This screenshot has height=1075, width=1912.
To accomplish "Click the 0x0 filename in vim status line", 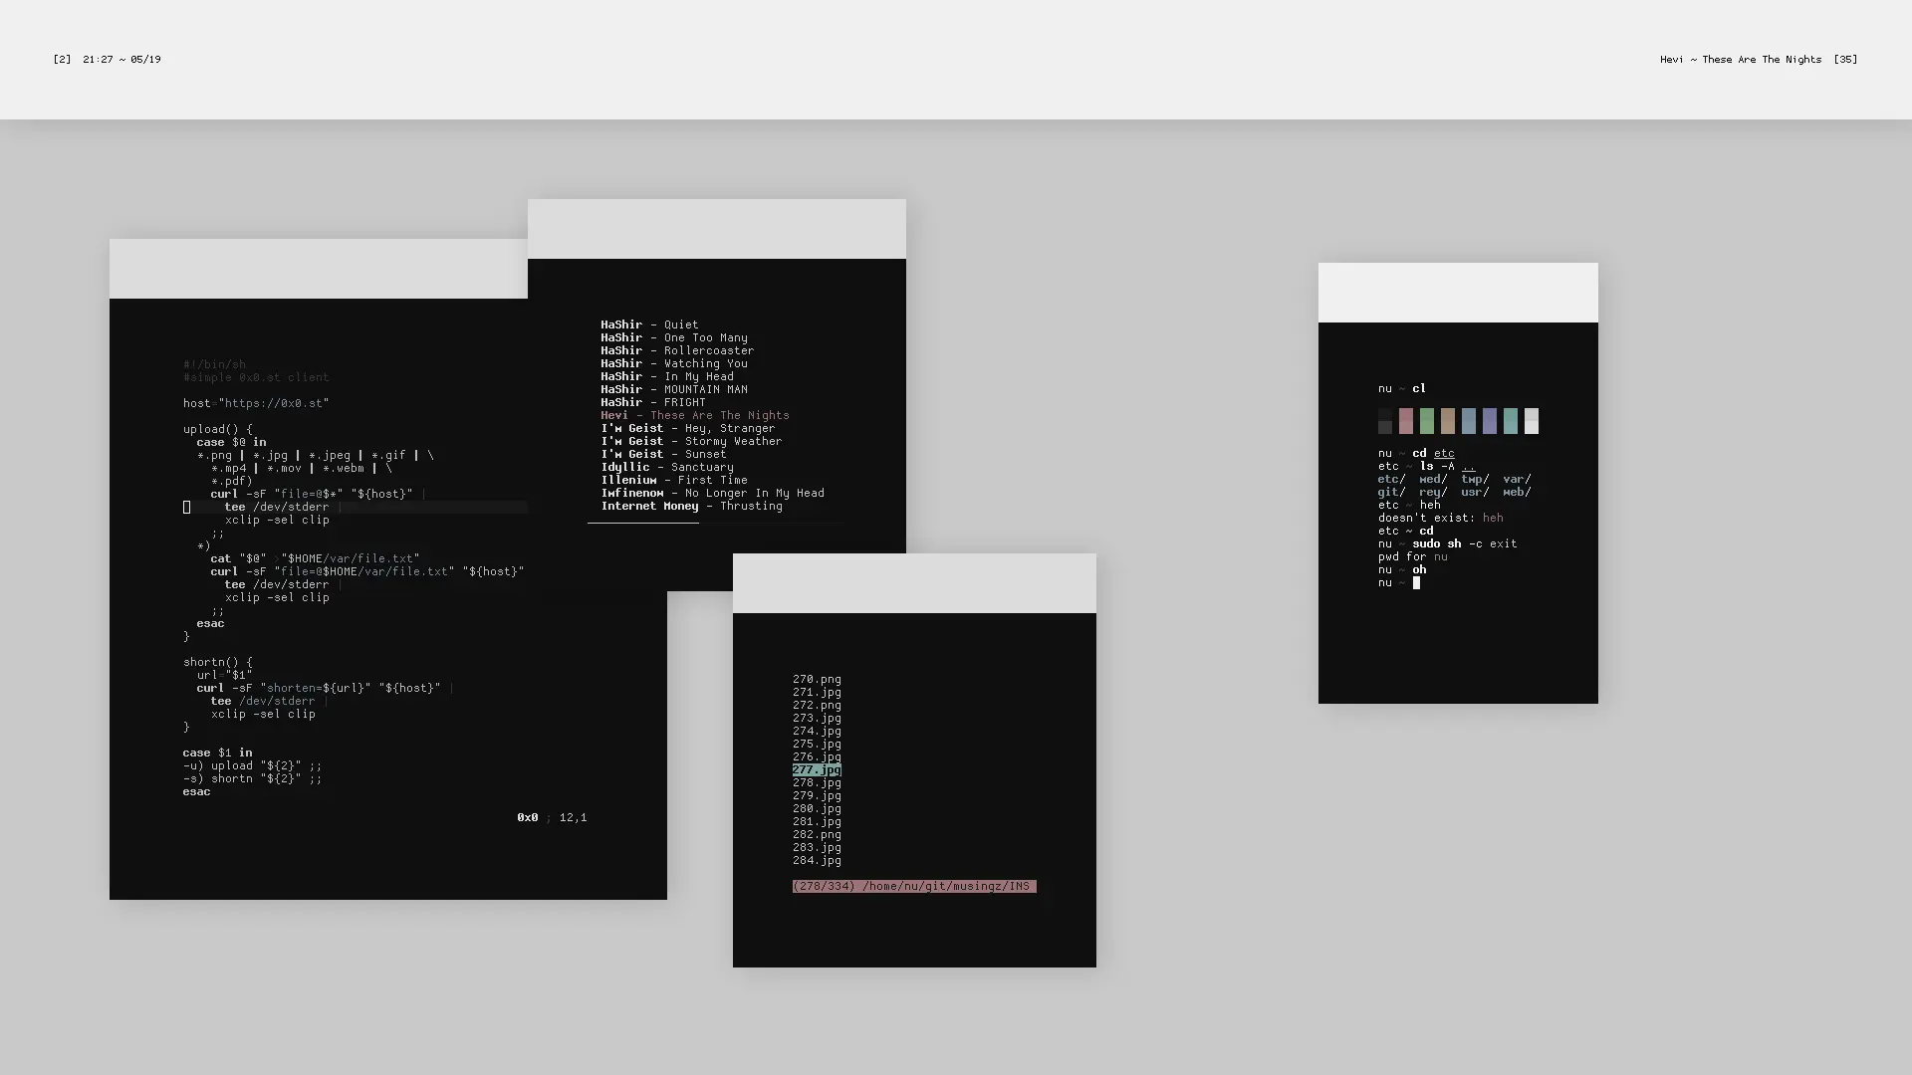I will point(527,818).
